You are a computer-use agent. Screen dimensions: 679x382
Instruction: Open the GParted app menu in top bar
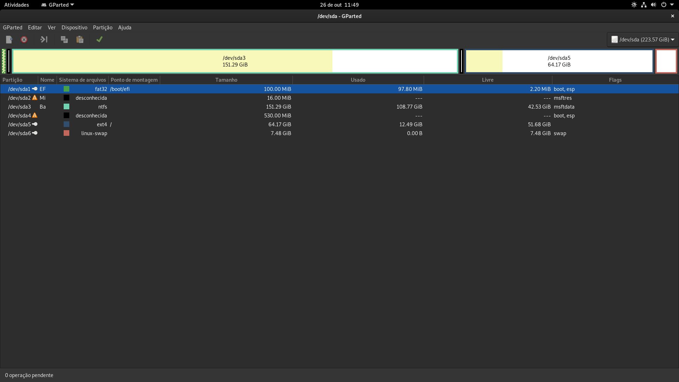tap(58, 5)
